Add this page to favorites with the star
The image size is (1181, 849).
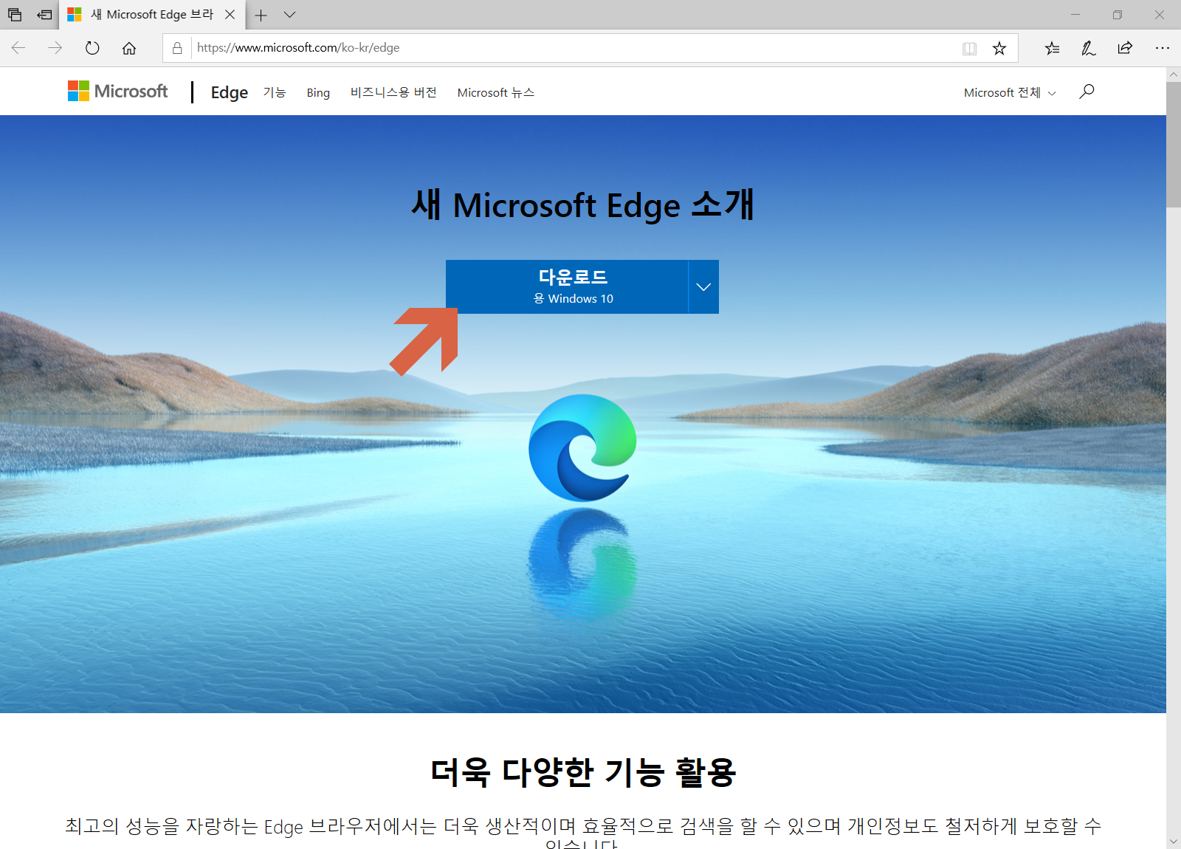pos(999,49)
